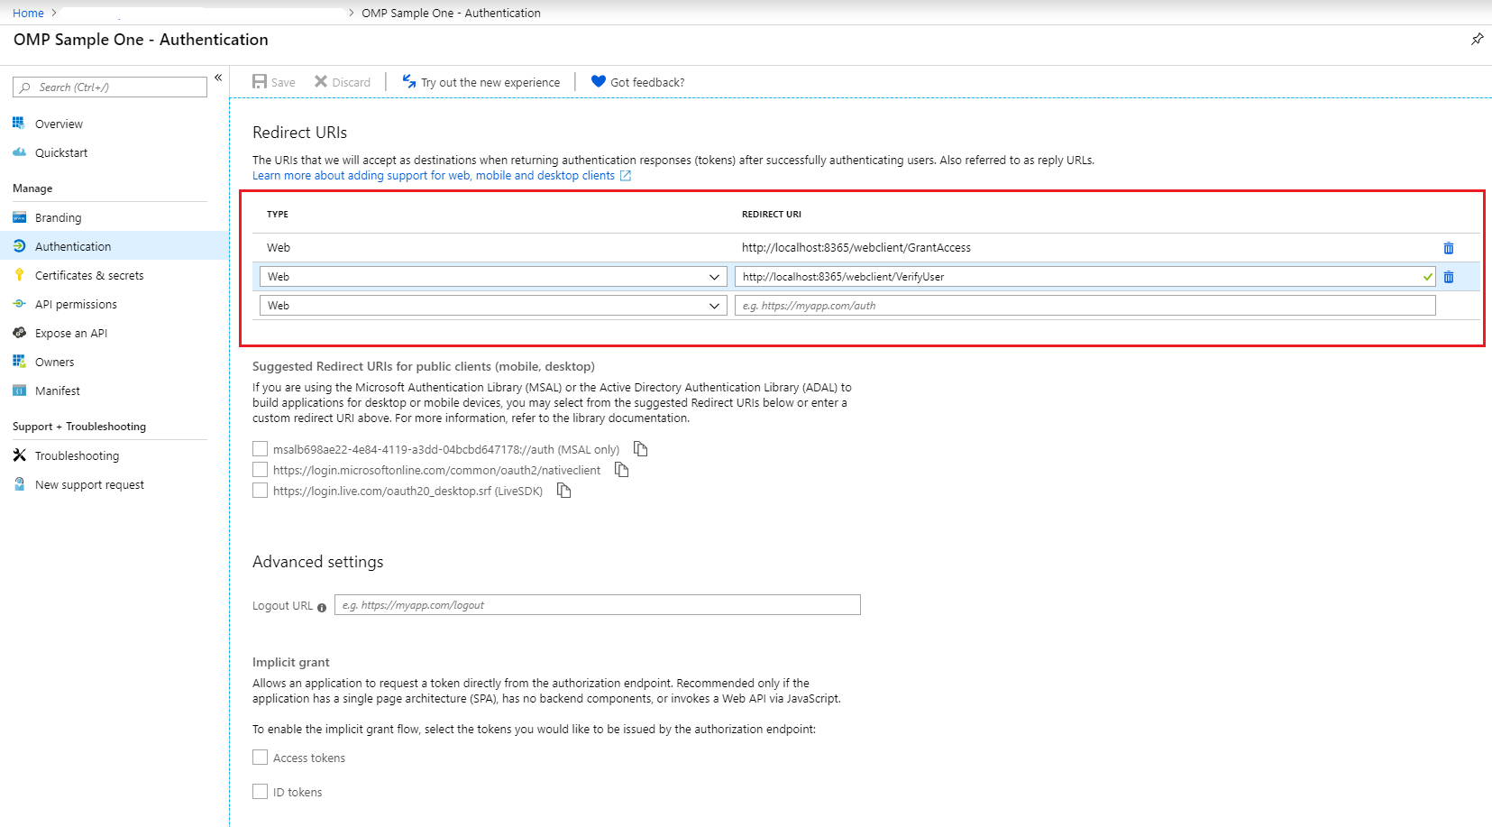This screenshot has width=1492, height=827.
Task: Click the New support request icon
Action: click(19, 484)
